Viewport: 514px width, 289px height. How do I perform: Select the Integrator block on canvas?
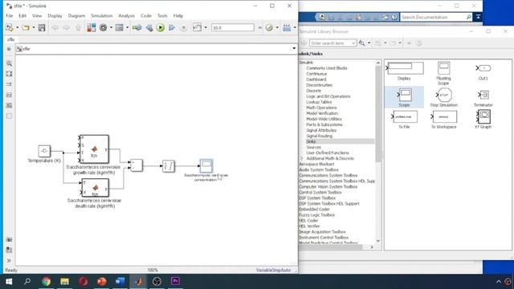(x=169, y=166)
